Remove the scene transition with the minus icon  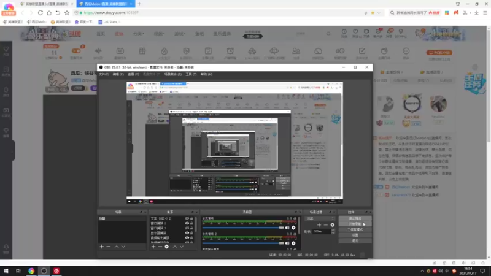pos(326,224)
